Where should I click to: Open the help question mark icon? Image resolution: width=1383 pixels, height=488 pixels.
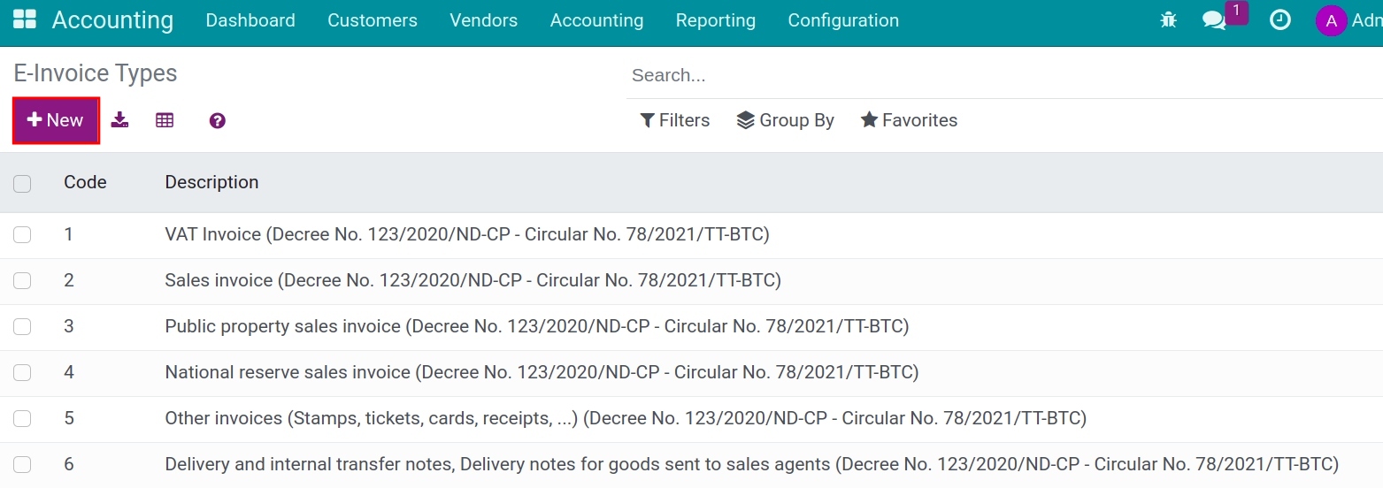coord(218,120)
